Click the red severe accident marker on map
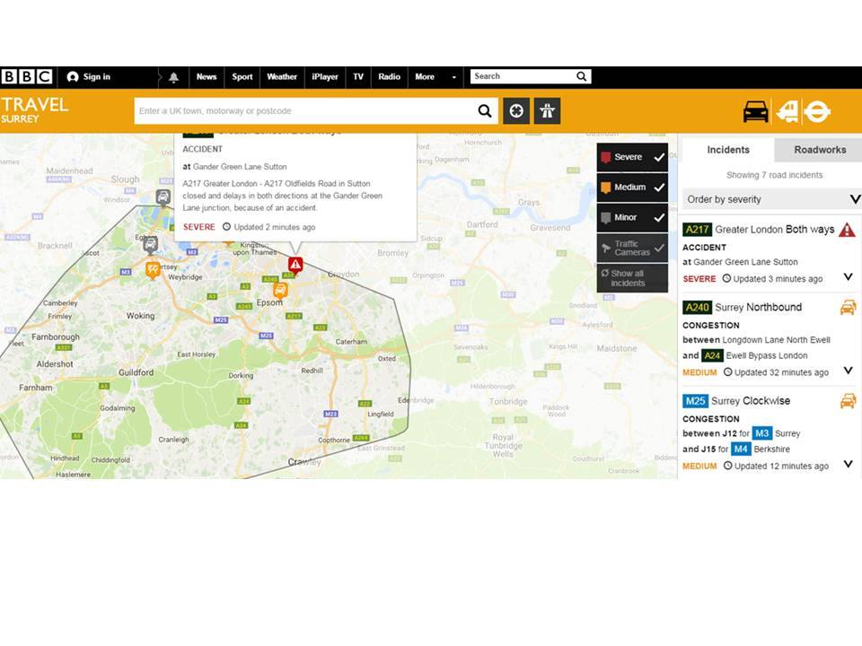Viewport: 862px width, 646px height. (x=295, y=265)
